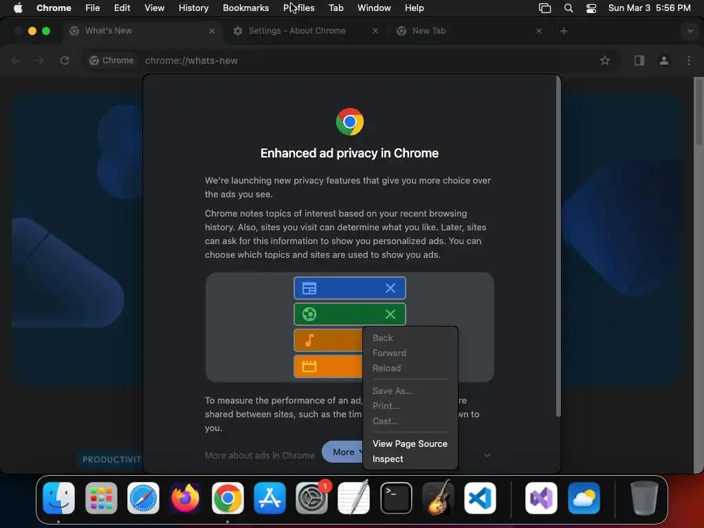Image resolution: width=704 pixels, height=528 pixels.
Task: Open Terminal from the Dock
Action: coord(396,498)
